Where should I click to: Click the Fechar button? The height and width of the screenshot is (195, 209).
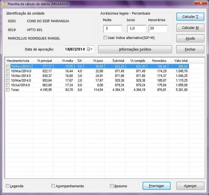point(190,49)
